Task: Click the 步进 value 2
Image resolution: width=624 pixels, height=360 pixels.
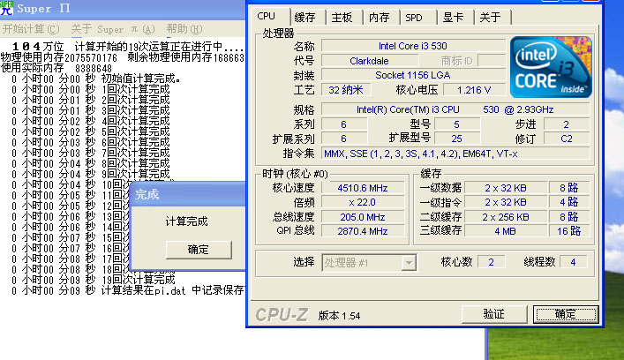Action: [567, 124]
